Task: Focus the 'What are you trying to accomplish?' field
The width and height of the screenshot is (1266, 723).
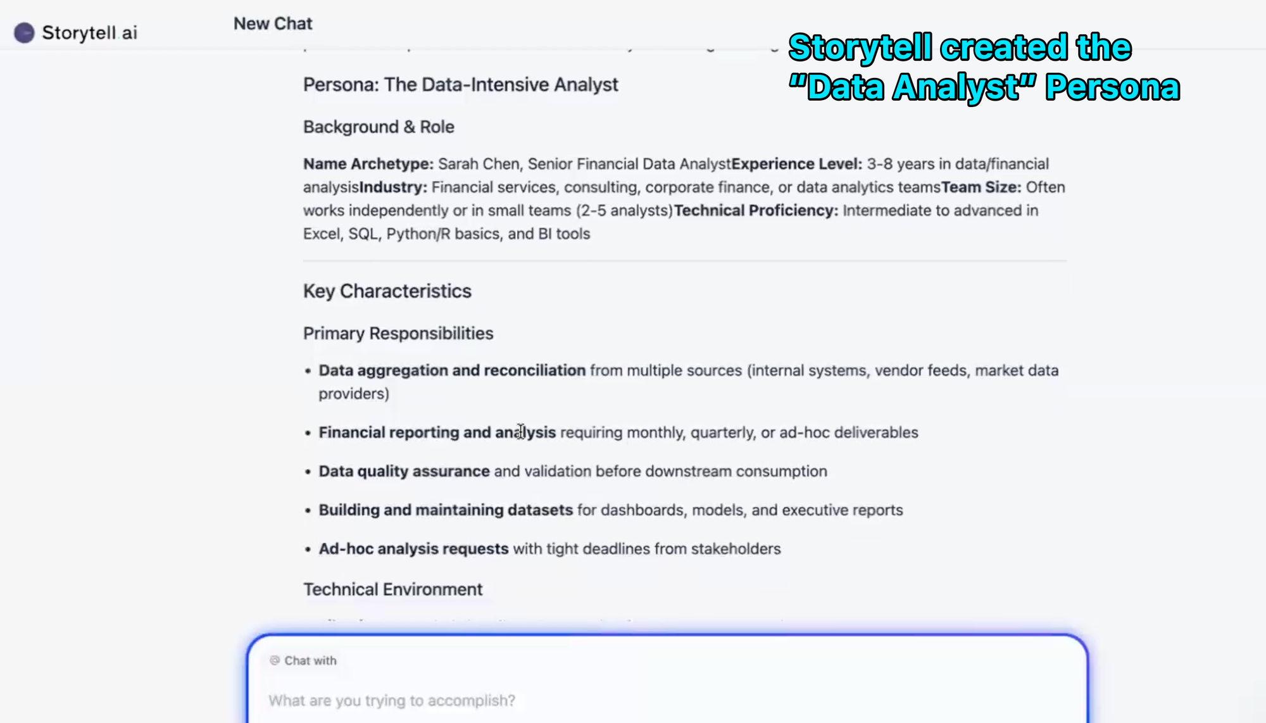Action: (x=392, y=700)
